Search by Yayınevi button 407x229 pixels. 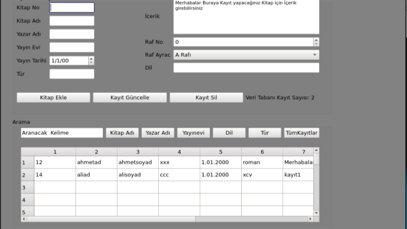click(x=194, y=133)
